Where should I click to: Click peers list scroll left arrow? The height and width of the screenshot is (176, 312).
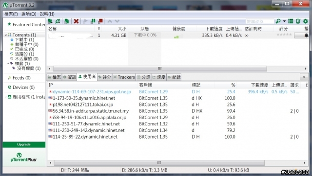[50, 163]
